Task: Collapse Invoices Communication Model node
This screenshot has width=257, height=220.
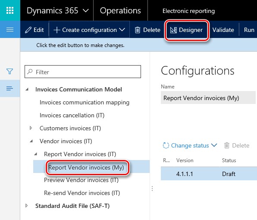Action: click(x=27, y=89)
